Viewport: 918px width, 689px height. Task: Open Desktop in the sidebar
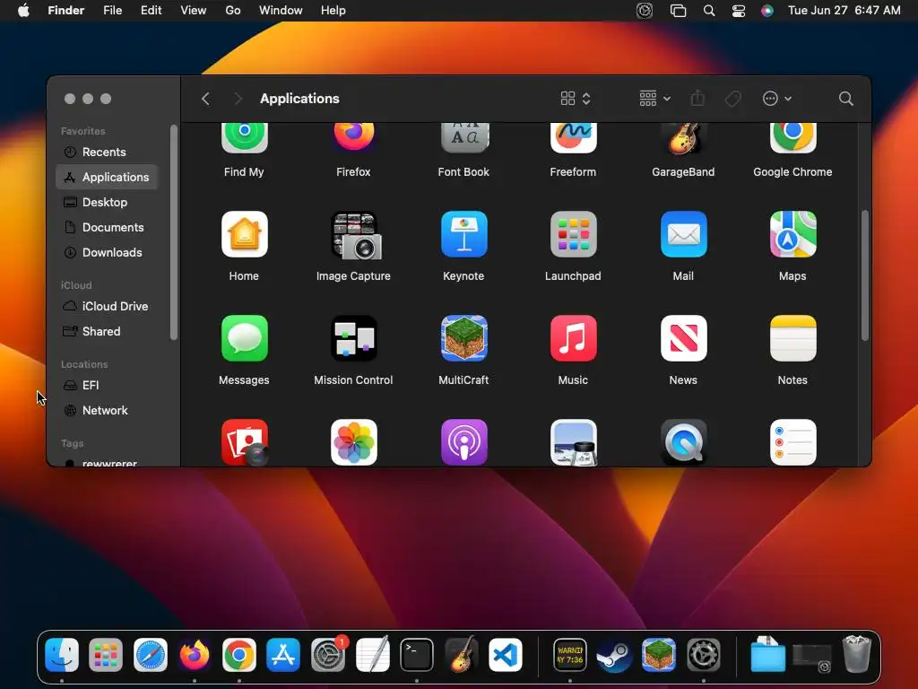107,202
